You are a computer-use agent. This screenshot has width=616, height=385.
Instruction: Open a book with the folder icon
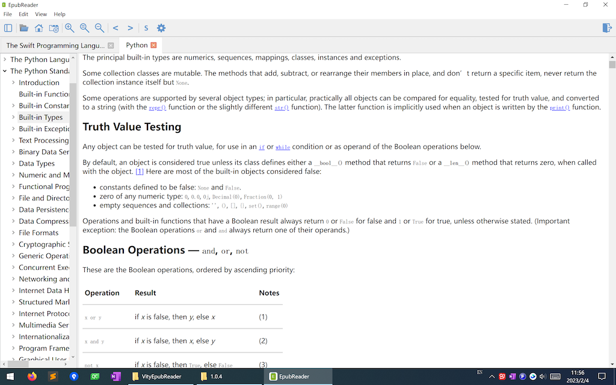point(23,28)
